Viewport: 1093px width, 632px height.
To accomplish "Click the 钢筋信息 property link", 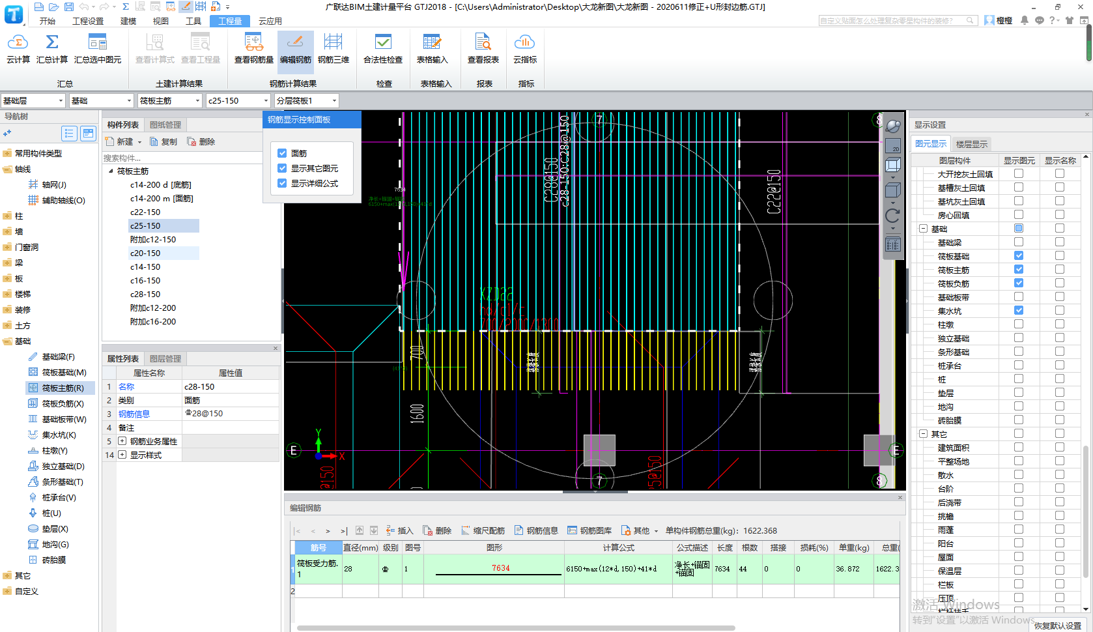I will (134, 414).
